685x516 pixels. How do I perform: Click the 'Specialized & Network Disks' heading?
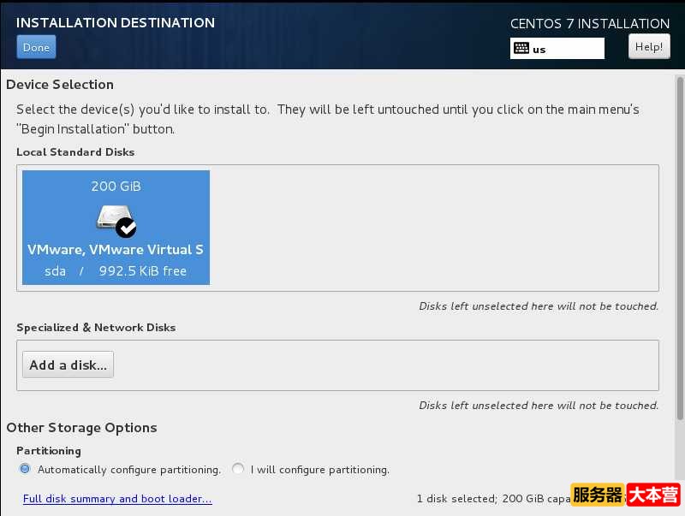coord(96,328)
